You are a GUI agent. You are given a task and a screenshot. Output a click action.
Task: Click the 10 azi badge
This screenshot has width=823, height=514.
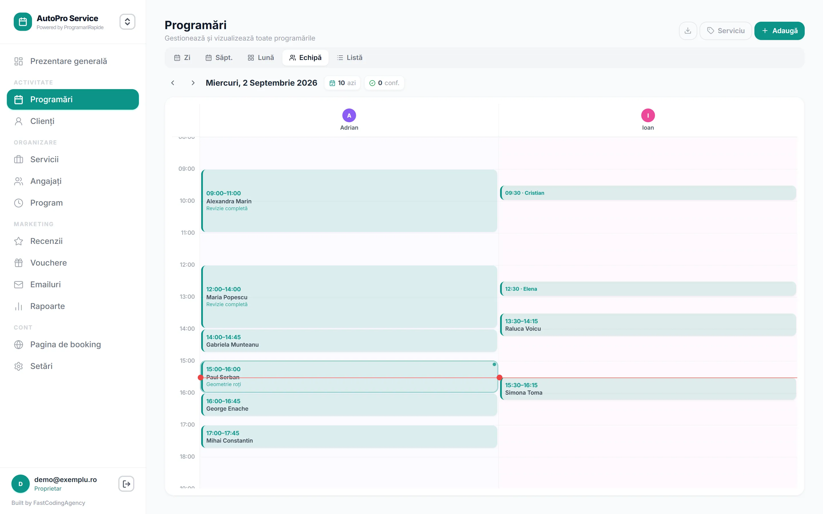click(342, 83)
